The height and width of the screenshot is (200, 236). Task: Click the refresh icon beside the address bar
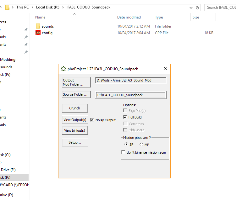click(x=197, y=8)
